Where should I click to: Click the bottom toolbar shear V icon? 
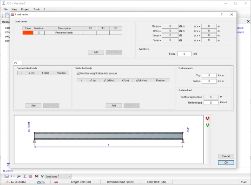[42, 176]
